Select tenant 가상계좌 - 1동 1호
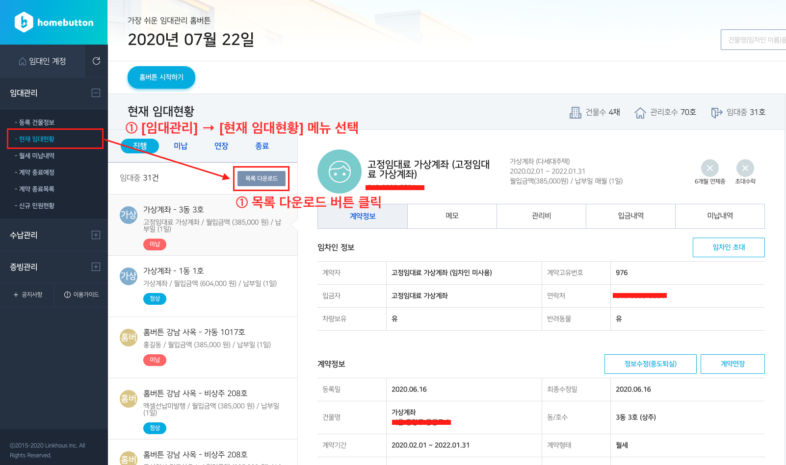 point(203,286)
